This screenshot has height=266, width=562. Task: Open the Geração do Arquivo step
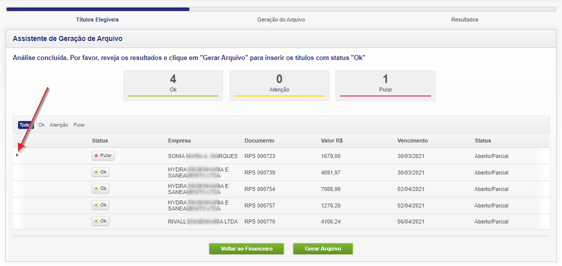pos(281,19)
